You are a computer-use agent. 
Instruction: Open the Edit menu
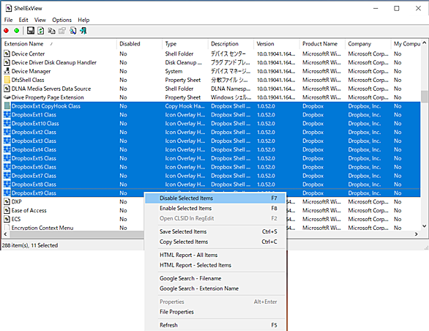[x=23, y=20]
